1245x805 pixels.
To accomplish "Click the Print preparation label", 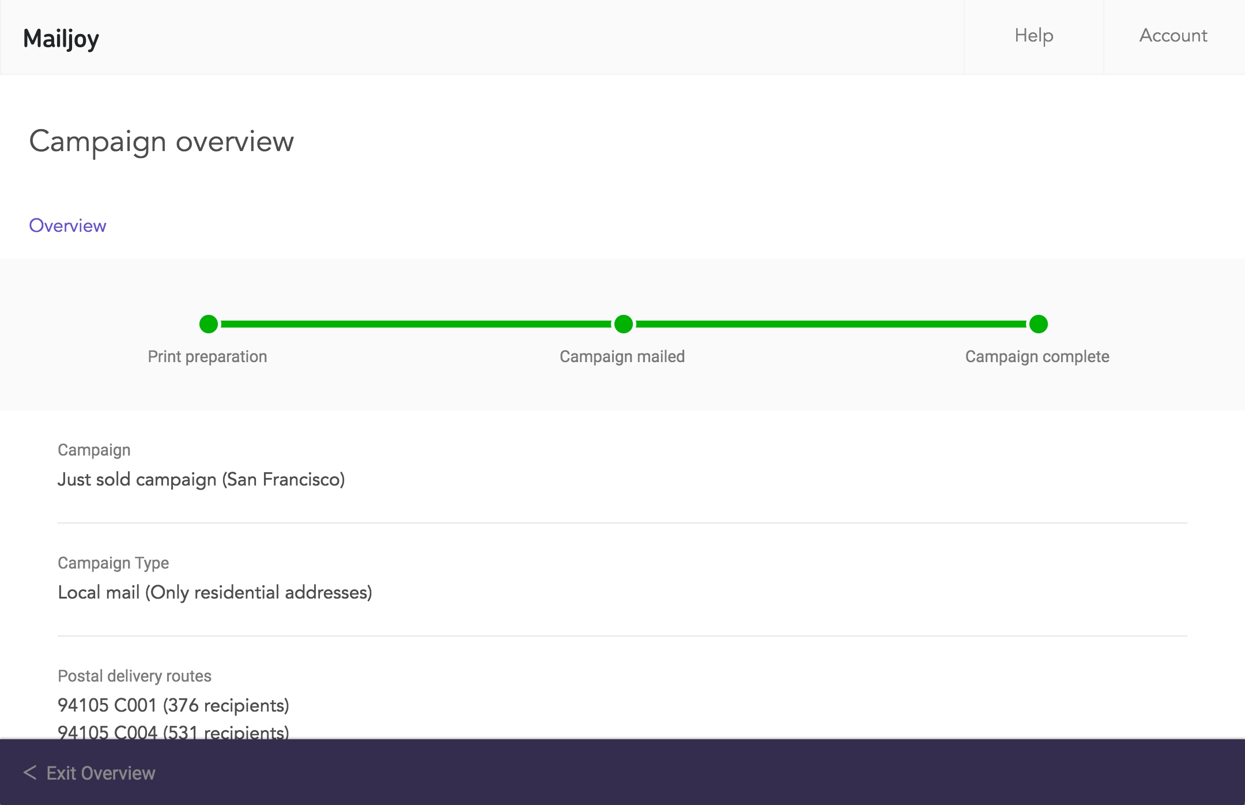I will (x=207, y=356).
